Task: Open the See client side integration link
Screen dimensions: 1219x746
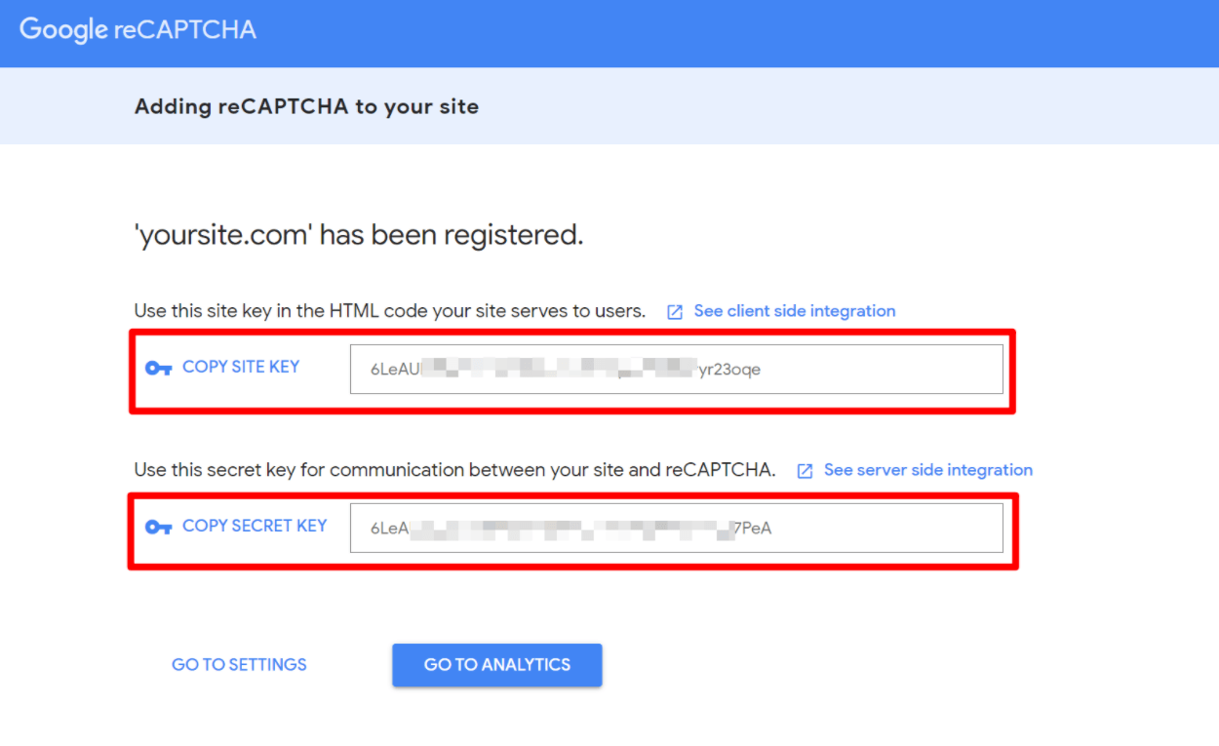Action: [x=795, y=311]
